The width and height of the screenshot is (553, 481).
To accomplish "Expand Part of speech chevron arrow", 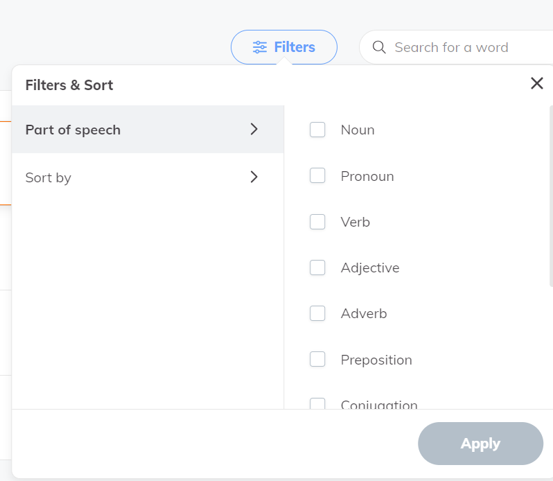I will point(254,130).
